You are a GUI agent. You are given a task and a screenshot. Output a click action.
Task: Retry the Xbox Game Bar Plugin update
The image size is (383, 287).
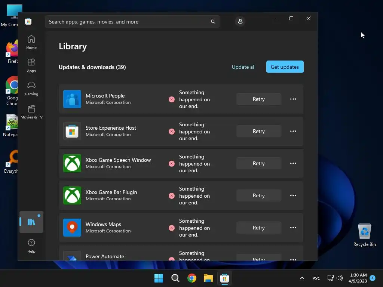(259, 195)
